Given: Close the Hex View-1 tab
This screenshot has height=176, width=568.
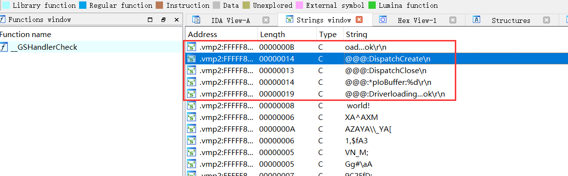Looking at the screenshot, I should tap(452, 20).
